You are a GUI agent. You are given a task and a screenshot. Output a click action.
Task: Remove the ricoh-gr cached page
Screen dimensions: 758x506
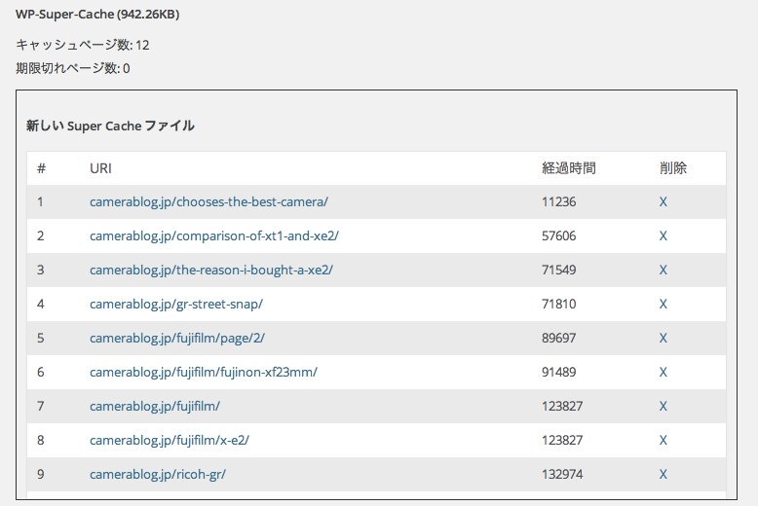click(x=663, y=474)
